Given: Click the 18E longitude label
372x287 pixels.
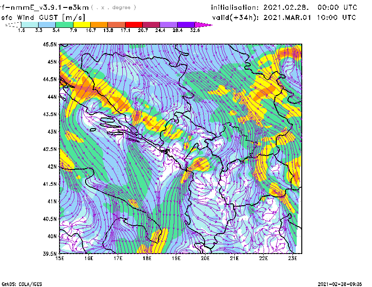Looking at the screenshot, I should point(147,258).
